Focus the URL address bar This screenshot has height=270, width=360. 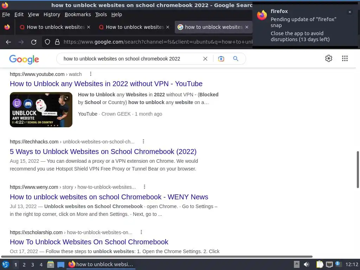click(157, 42)
